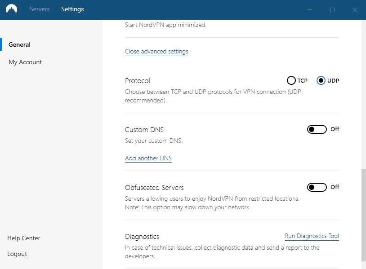366x269 pixels.
Task: Switch to the Servers tab
Action: [x=40, y=9]
